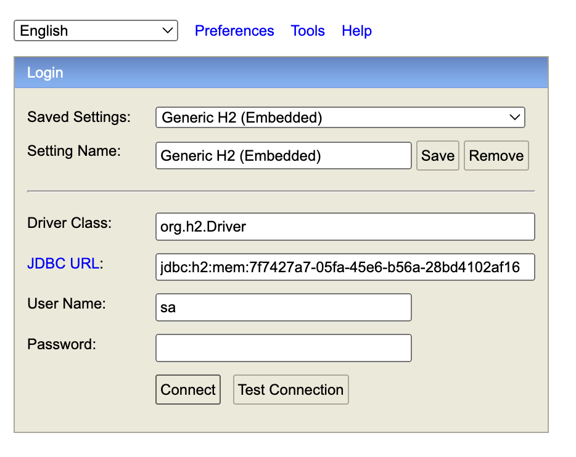Focus the Password input field
Image resolution: width=576 pixels, height=457 pixels.
coord(284,348)
